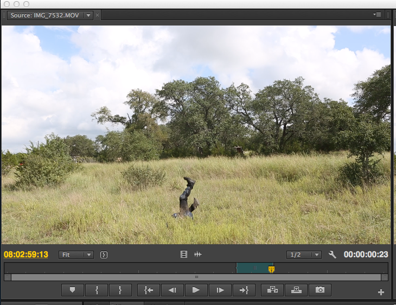
Task: Click the Overwrite edit button
Action: (x=296, y=290)
